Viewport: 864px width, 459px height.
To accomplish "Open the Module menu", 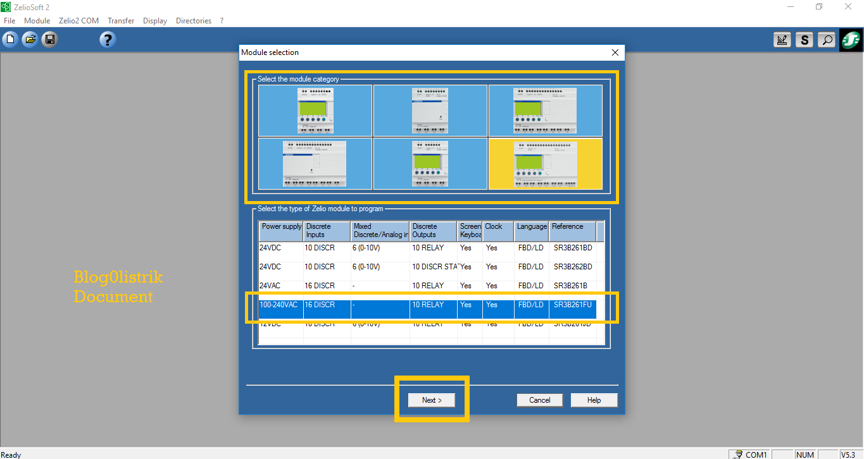I will (37, 20).
